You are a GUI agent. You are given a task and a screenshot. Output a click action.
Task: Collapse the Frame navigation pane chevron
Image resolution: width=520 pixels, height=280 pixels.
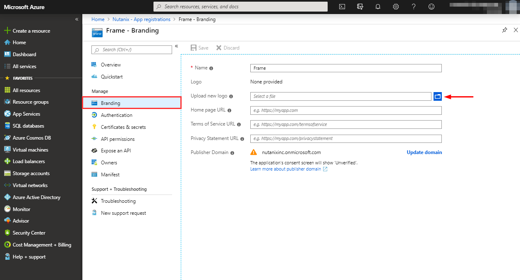pos(177,46)
